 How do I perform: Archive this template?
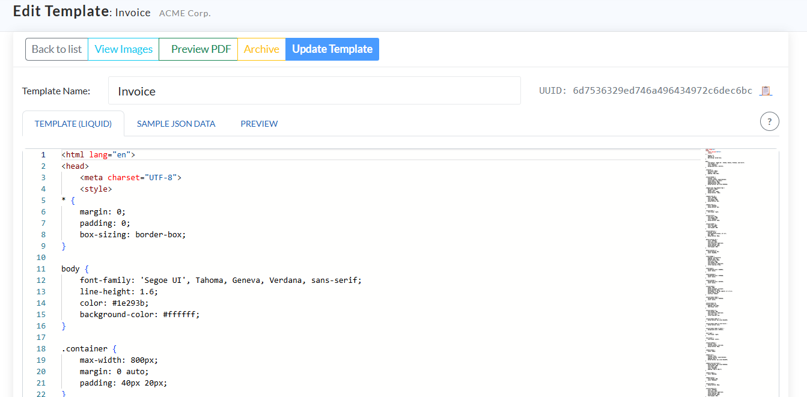261,49
